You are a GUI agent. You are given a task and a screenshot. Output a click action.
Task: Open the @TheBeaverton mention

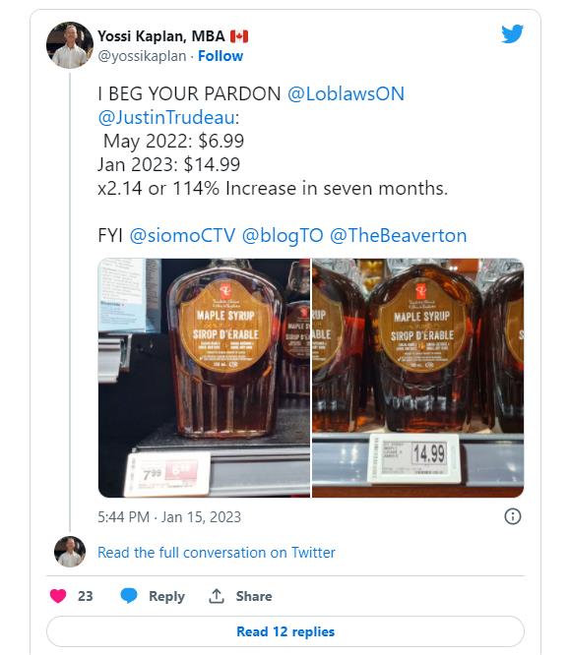coord(398,236)
